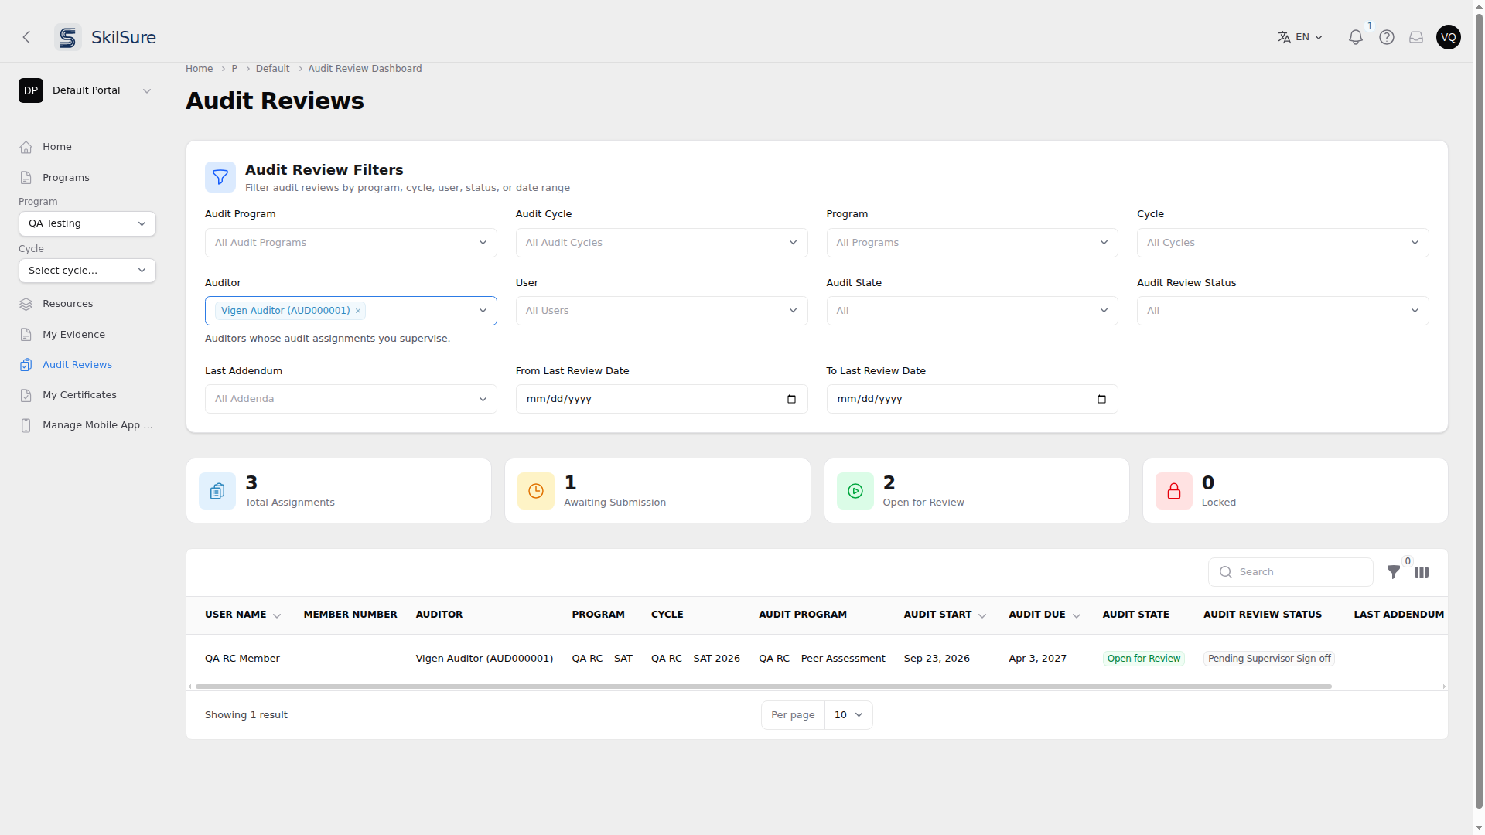Click the Open for Review play icon
The image size is (1485, 835).
coord(855,491)
